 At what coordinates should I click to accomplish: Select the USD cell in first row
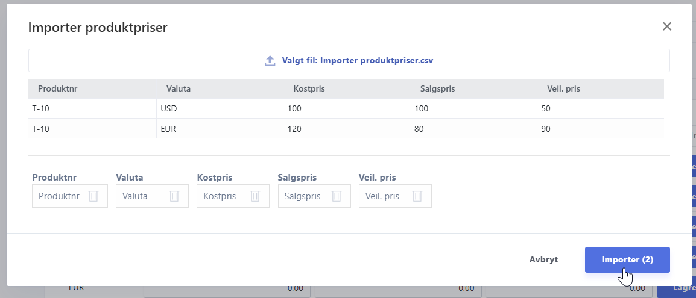pyautogui.click(x=219, y=109)
